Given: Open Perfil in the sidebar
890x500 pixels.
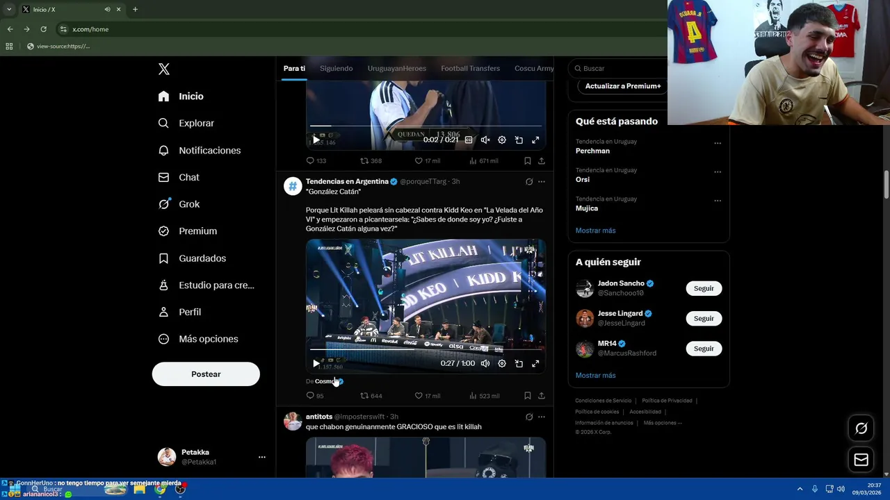Looking at the screenshot, I should [179, 312].
